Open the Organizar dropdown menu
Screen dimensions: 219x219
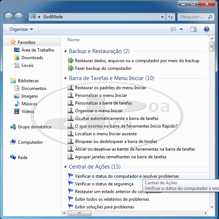tap(21, 29)
